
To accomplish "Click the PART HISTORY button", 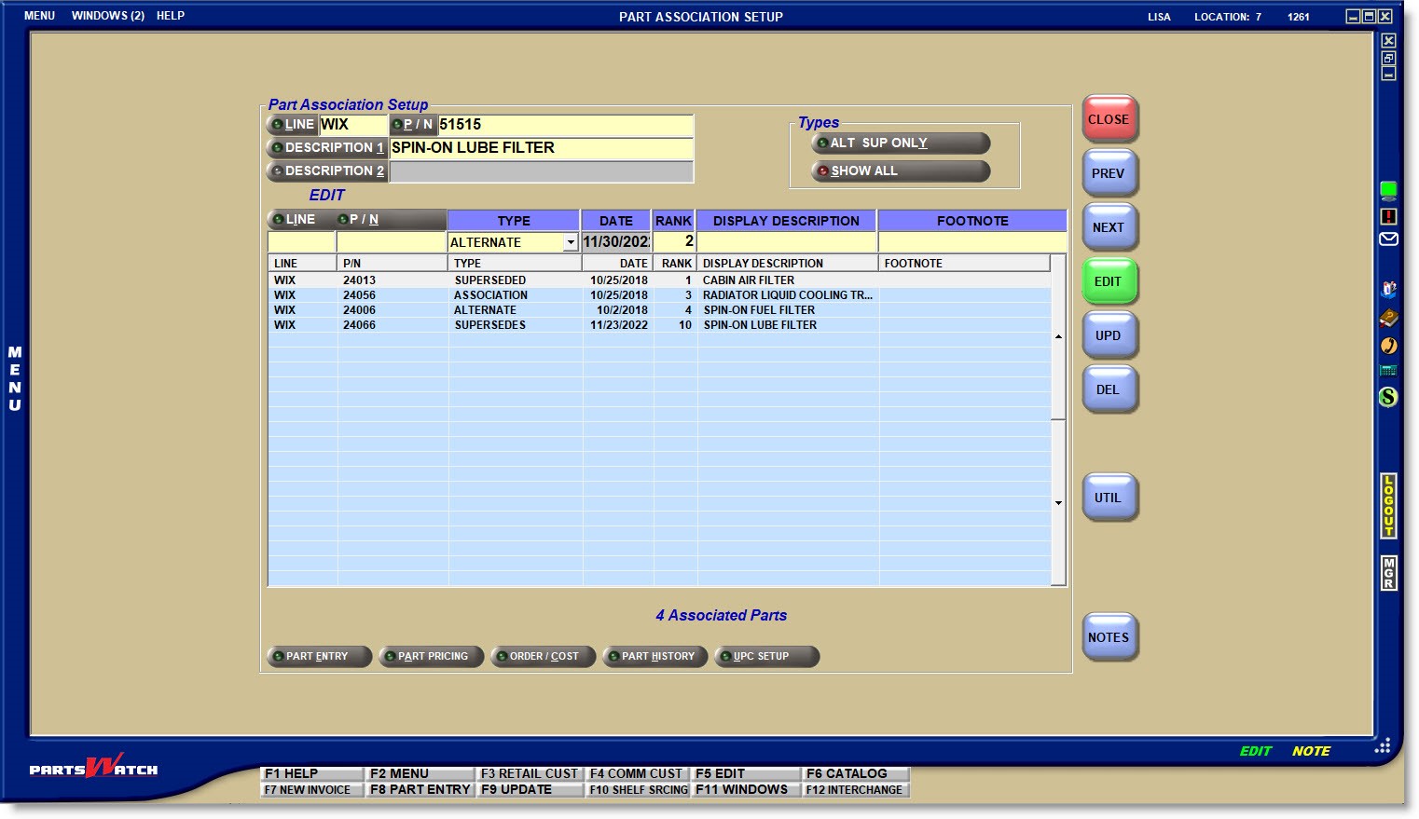I will 655,656.
